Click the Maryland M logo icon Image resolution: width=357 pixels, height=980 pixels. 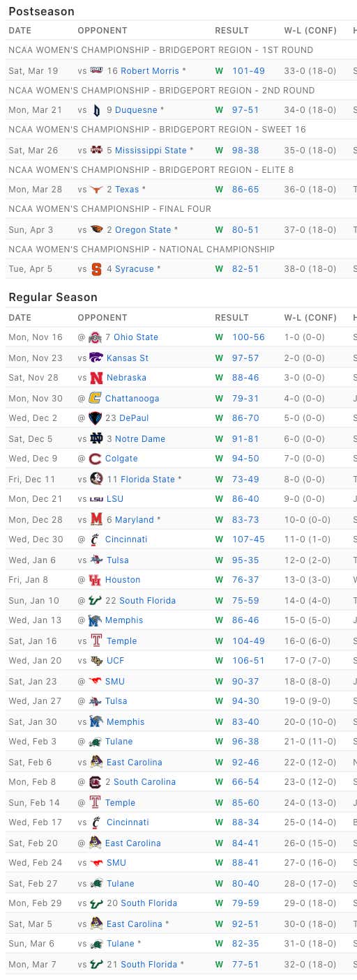(96, 520)
